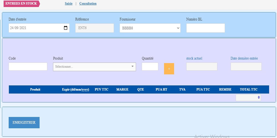Screen dimensions: 277x138
Task: Click into the Code input field
Action: [28, 67]
